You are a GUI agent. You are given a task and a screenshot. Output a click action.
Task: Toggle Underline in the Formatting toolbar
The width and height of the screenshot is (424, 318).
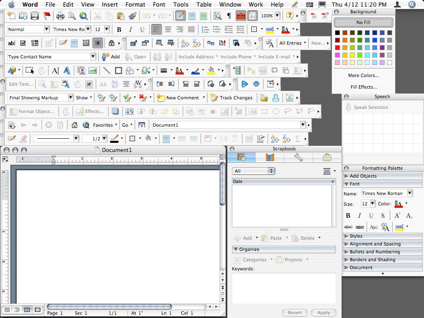[142, 29]
